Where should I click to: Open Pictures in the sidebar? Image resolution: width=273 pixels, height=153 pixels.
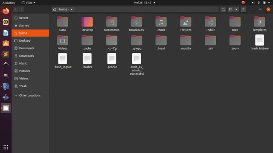pyautogui.click(x=30, y=71)
